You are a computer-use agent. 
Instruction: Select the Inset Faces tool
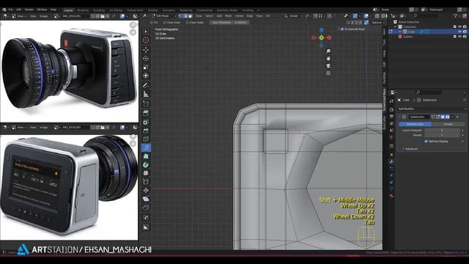tap(146, 122)
